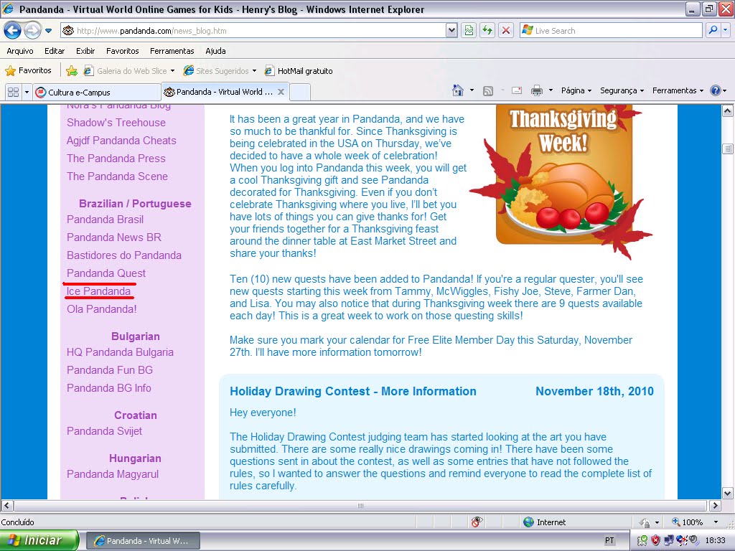Screen dimensions: 735x551
Task: Click the search magnifier button
Action: coord(713,31)
